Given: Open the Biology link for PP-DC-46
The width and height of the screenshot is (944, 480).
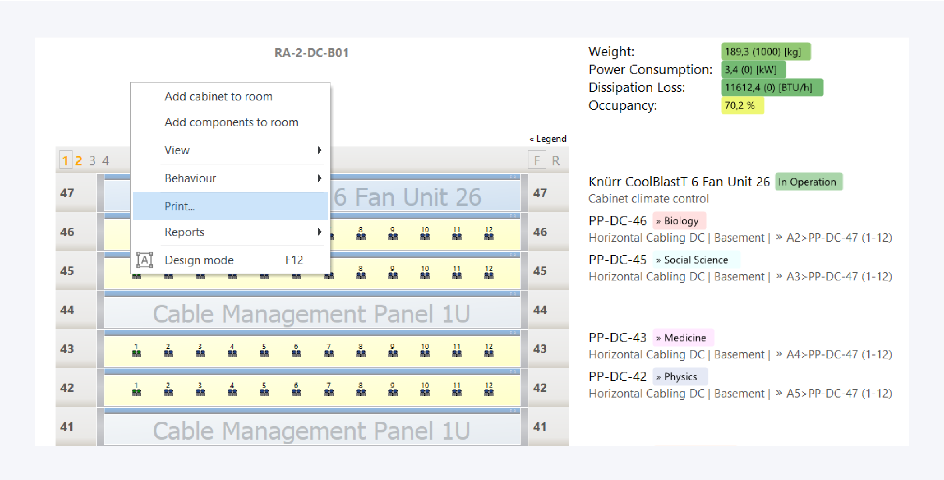Looking at the screenshot, I should coord(679,221).
